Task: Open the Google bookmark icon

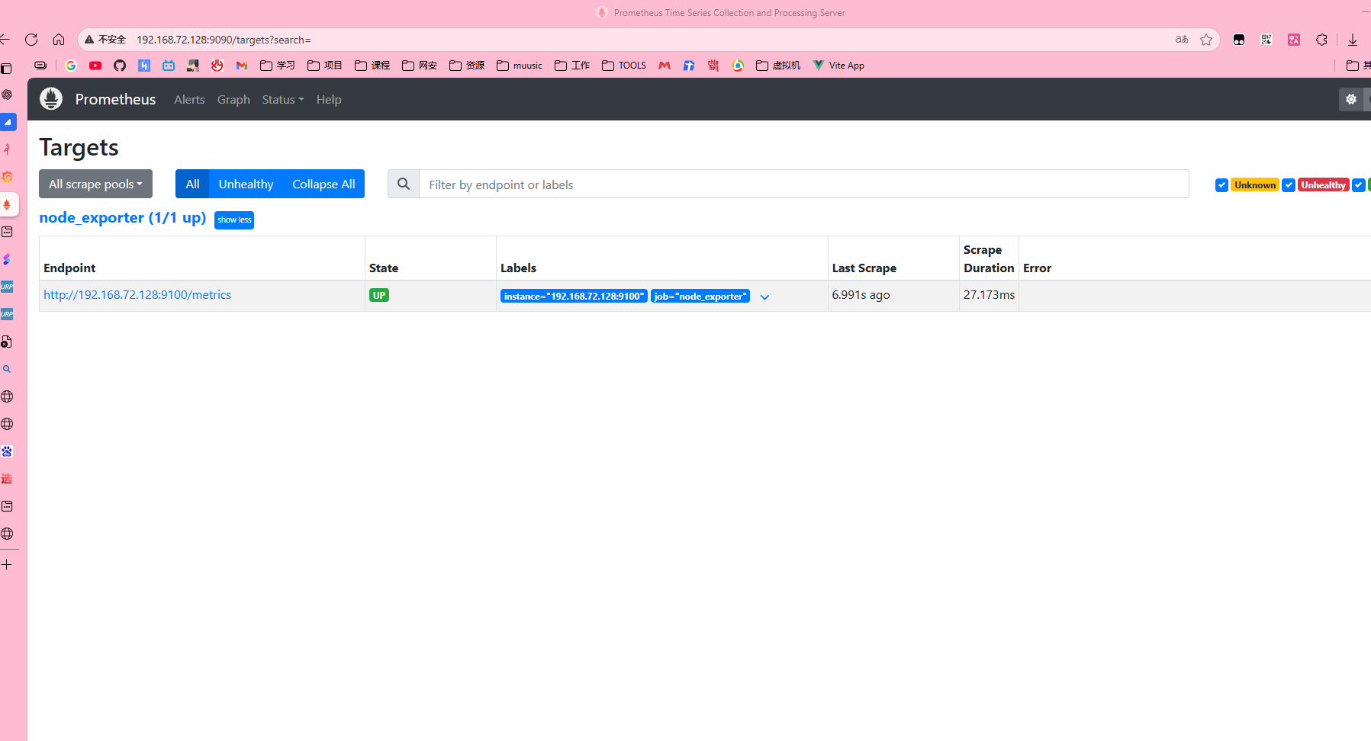Action: tap(71, 66)
